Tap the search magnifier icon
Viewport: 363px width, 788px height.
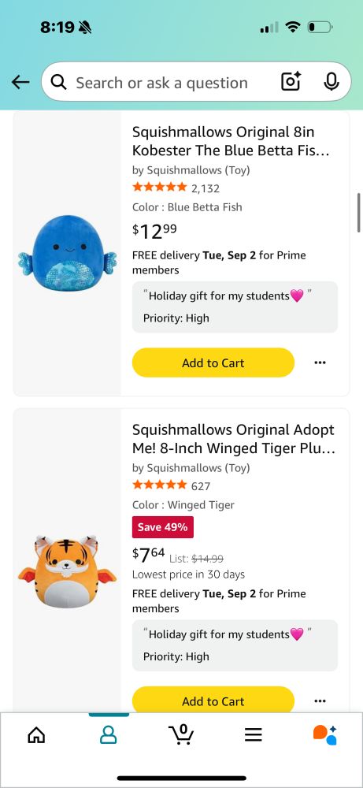tap(59, 82)
